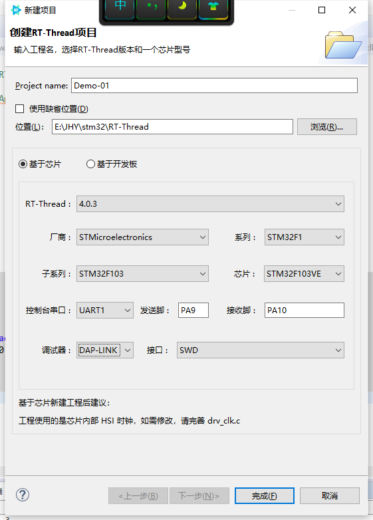Click the 浏览(R)... browse button

(x=327, y=127)
